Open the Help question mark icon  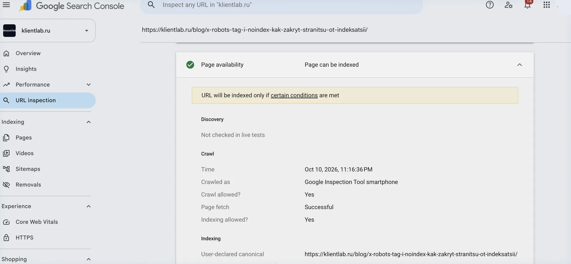[490, 5]
